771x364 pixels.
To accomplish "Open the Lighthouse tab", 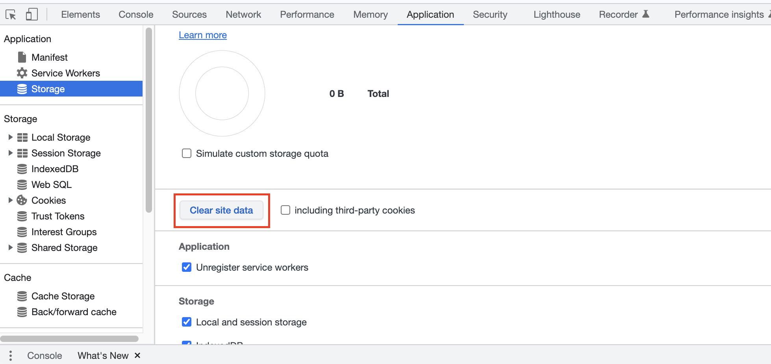I will (x=556, y=14).
